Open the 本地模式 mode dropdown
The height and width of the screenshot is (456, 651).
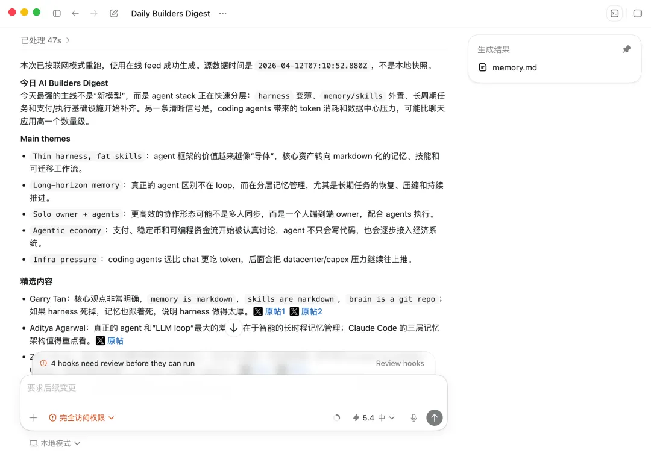[x=55, y=443]
